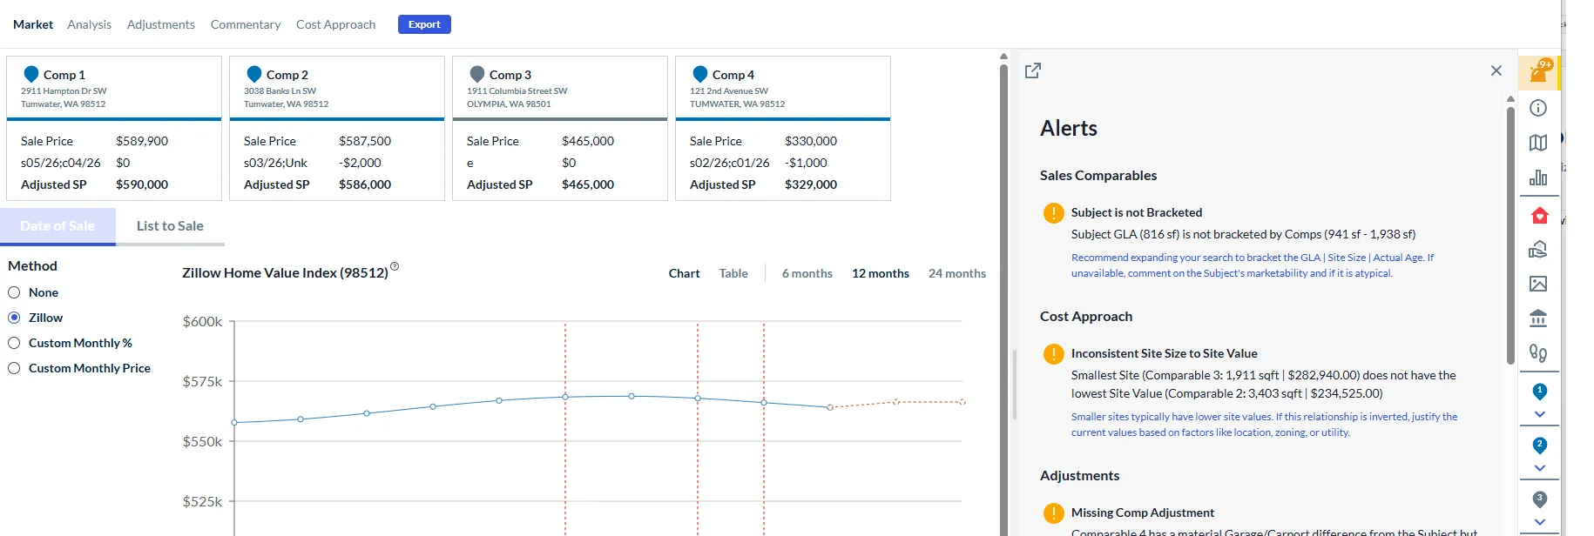Select the None method radio button
This screenshot has height=536, width=1594.
[x=14, y=292]
